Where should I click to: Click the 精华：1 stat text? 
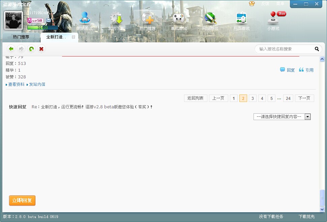[13, 70]
